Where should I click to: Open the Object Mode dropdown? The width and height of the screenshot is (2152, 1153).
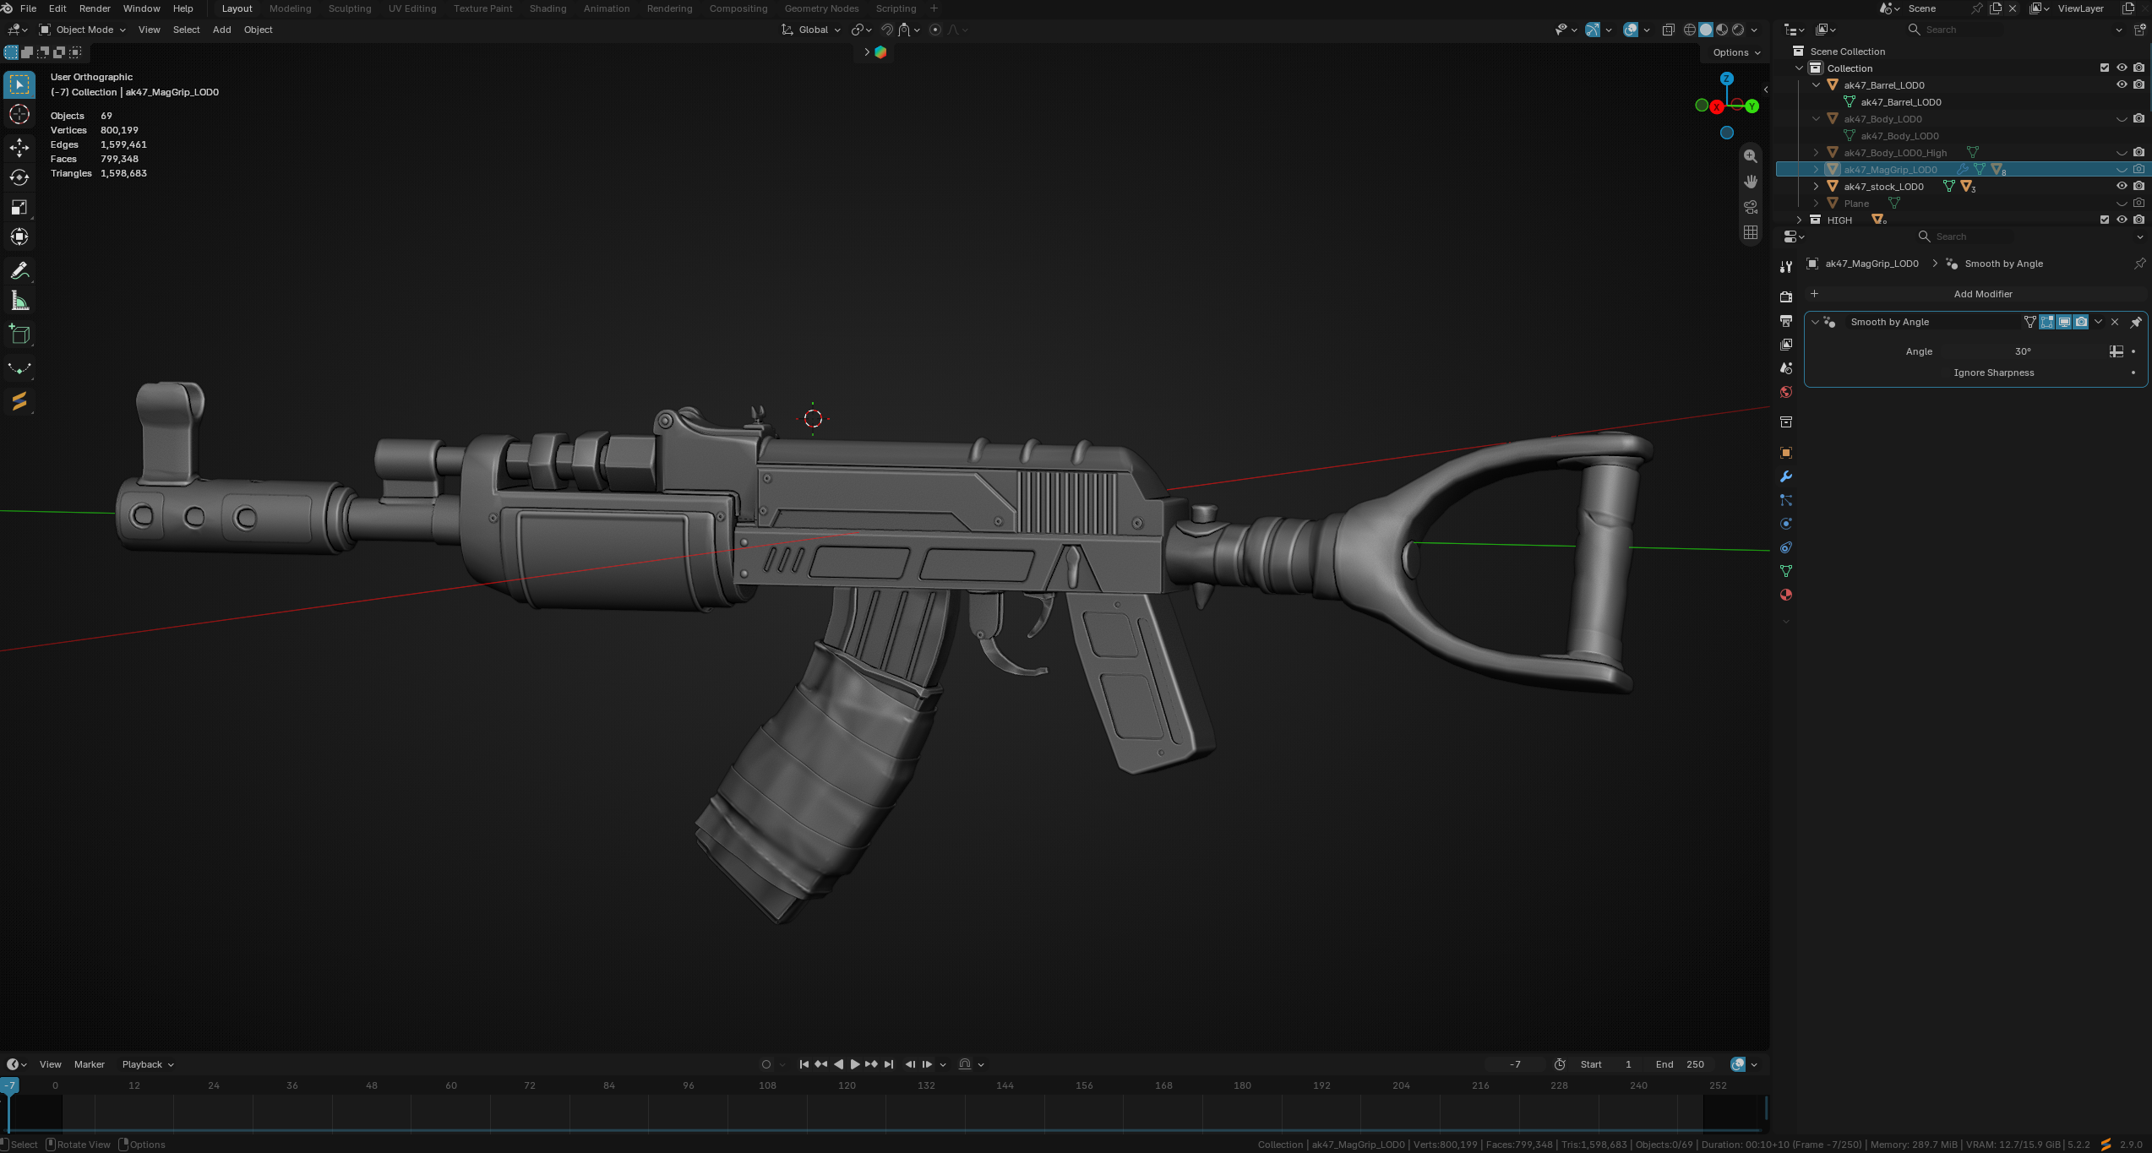[83, 30]
